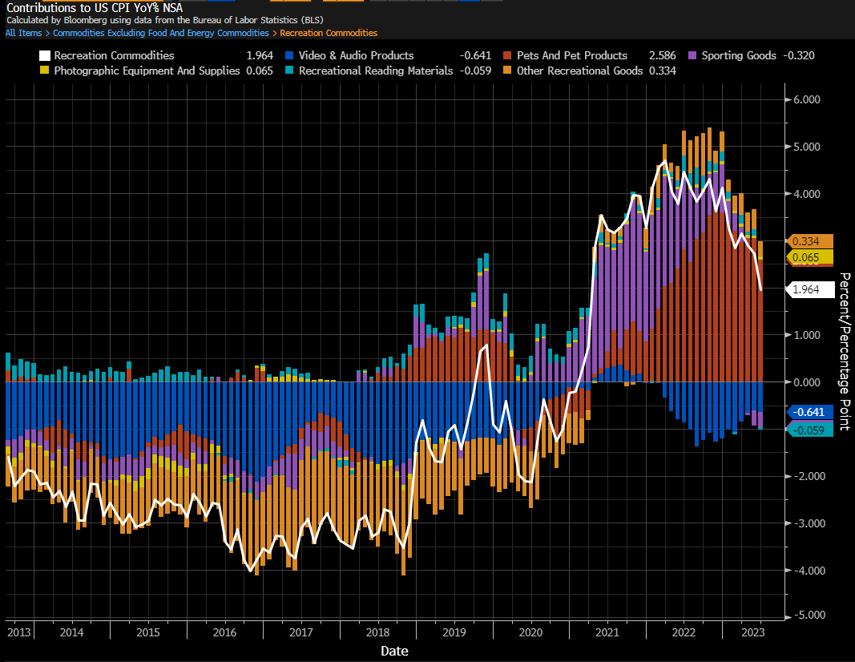This screenshot has height=662, width=855.
Task: Select the Sporting Goods legend label
Action: coord(739,55)
